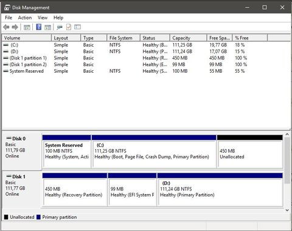Viewport: 292px width, 231px height.
Task: Select the 450 MB Unallocated block
Action: (x=250, y=152)
